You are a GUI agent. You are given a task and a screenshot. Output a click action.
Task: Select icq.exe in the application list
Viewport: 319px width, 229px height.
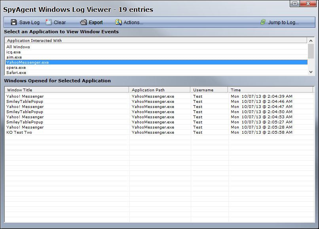(x=14, y=52)
